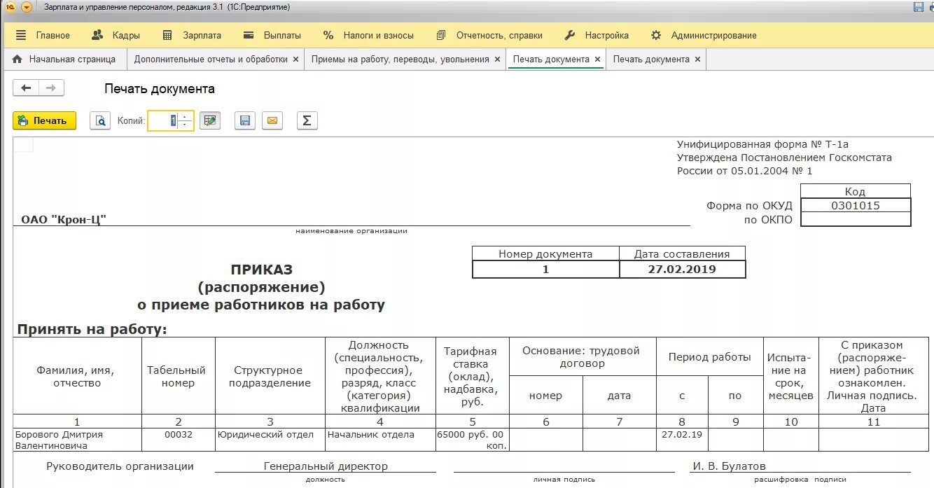The width and height of the screenshot is (934, 488).
Task: Open the Зарплата section
Action: (x=192, y=35)
